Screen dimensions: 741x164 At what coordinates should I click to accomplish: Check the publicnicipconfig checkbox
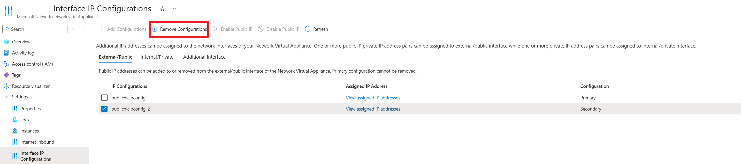[x=104, y=98]
